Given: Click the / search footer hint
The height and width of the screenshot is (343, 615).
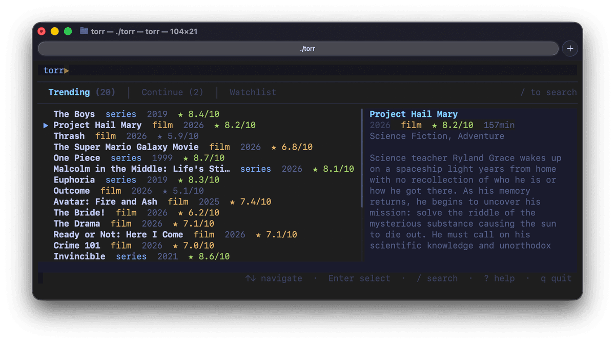Looking at the screenshot, I should pyautogui.click(x=437, y=278).
